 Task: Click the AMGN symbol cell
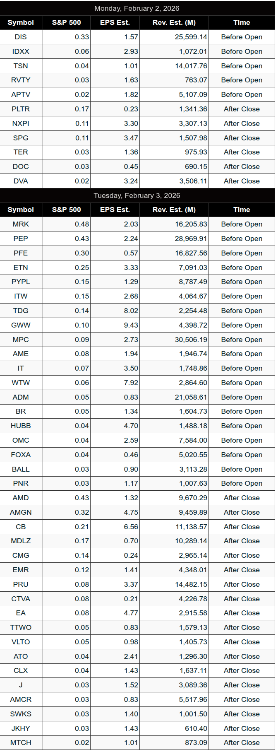tap(21, 512)
